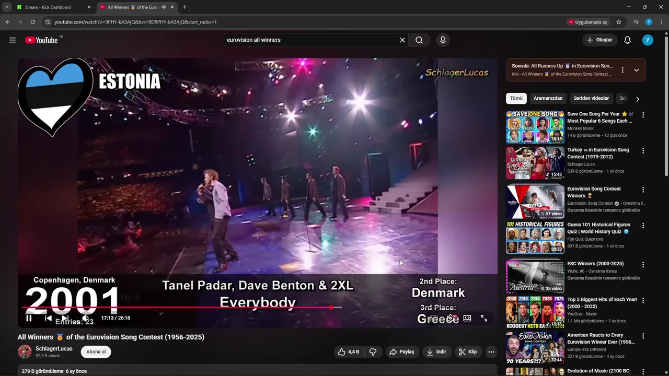Go back in browser history
Screen dimensions: 669x376
(7, 22)
